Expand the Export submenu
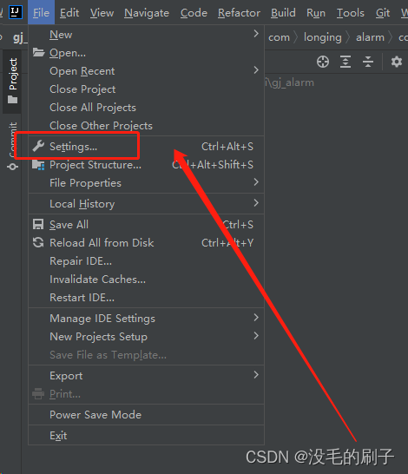Image resolution: width=408 pixels, height=474 pixels. pos(147,376)
